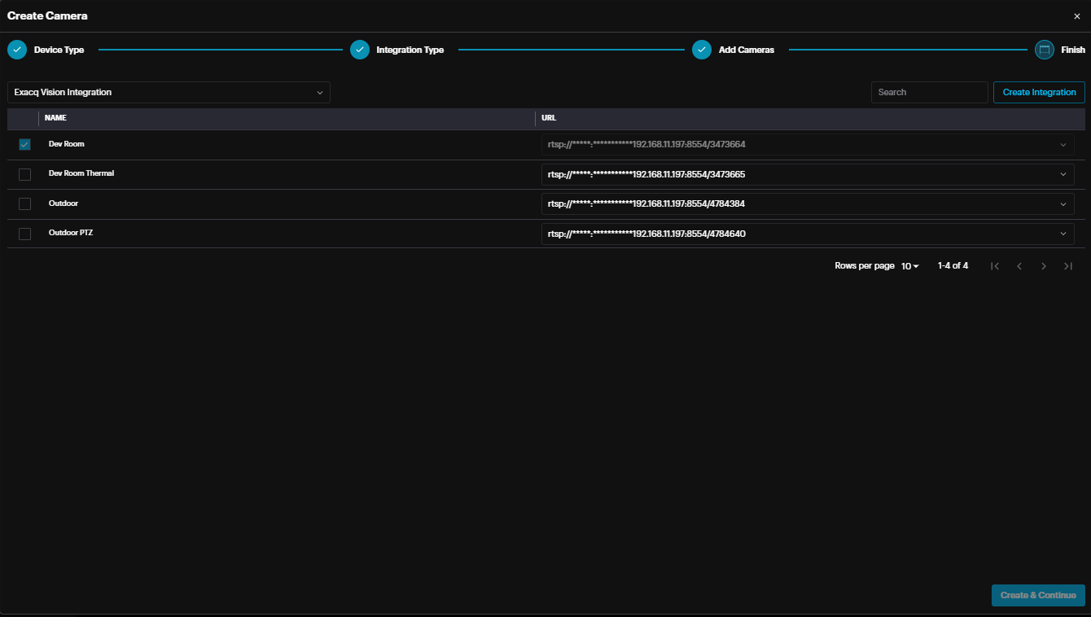Click the Integration Type step checkmark icon
1091x617 pixels.
[360, 50]
